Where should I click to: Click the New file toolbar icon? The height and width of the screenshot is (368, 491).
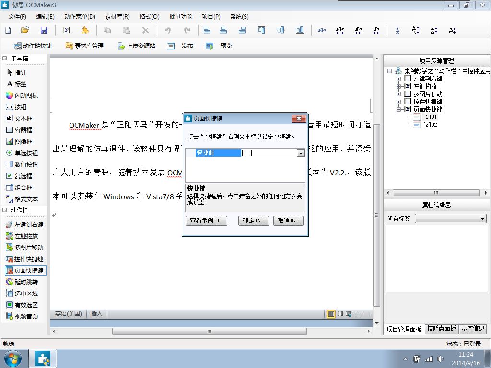pyautogui.click(x=8, y=30)
